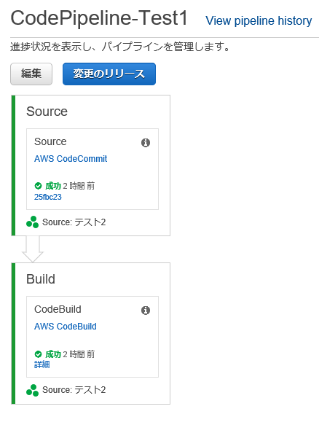The width and height of the screenshot is (319, 425).
Task: Open the AWS CodeBuild link
Action: (x=66, y=327)
